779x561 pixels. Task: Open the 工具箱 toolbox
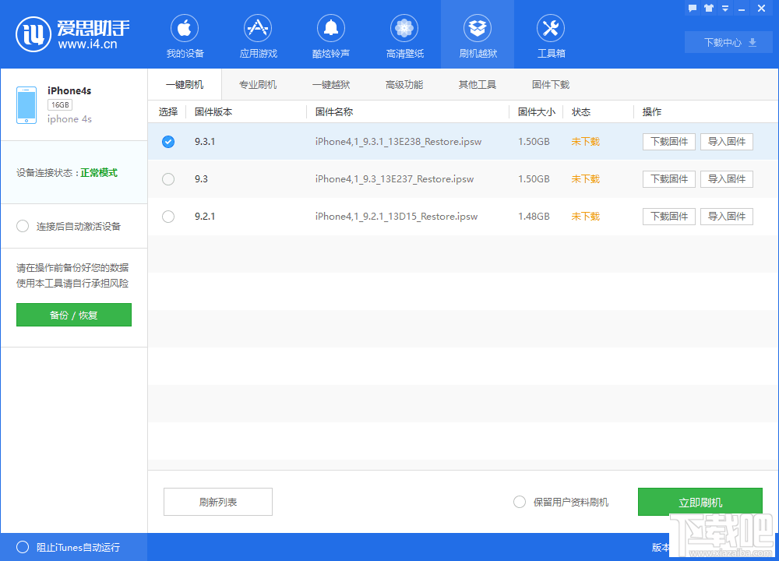(x=551, y=35)
